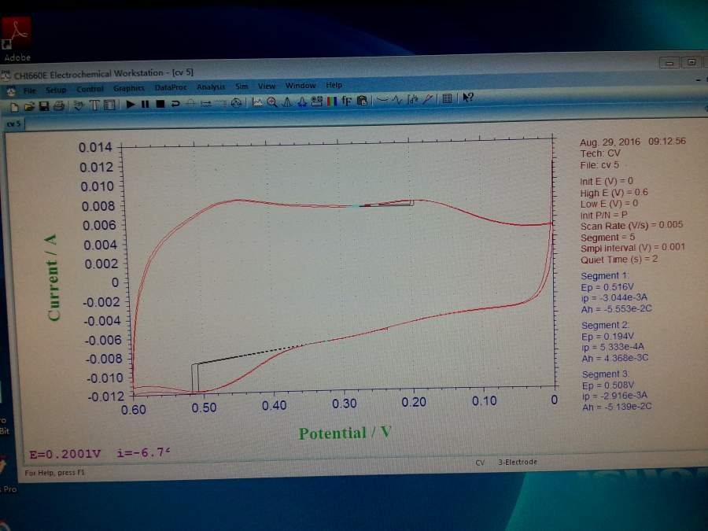The image size is (708, 531).
Task: Click the Baseline correction pen icon
Action: pos(427,98)
